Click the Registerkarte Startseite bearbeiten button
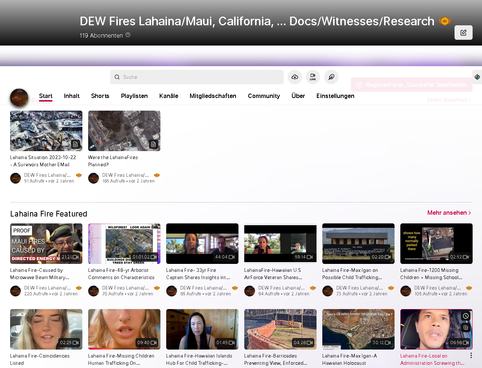Viewport: 482px width, 368px height. click(412, 85)
